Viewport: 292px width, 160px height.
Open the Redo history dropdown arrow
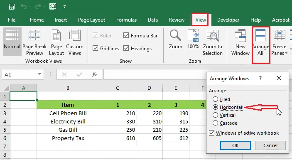click(x=44, y=7)
